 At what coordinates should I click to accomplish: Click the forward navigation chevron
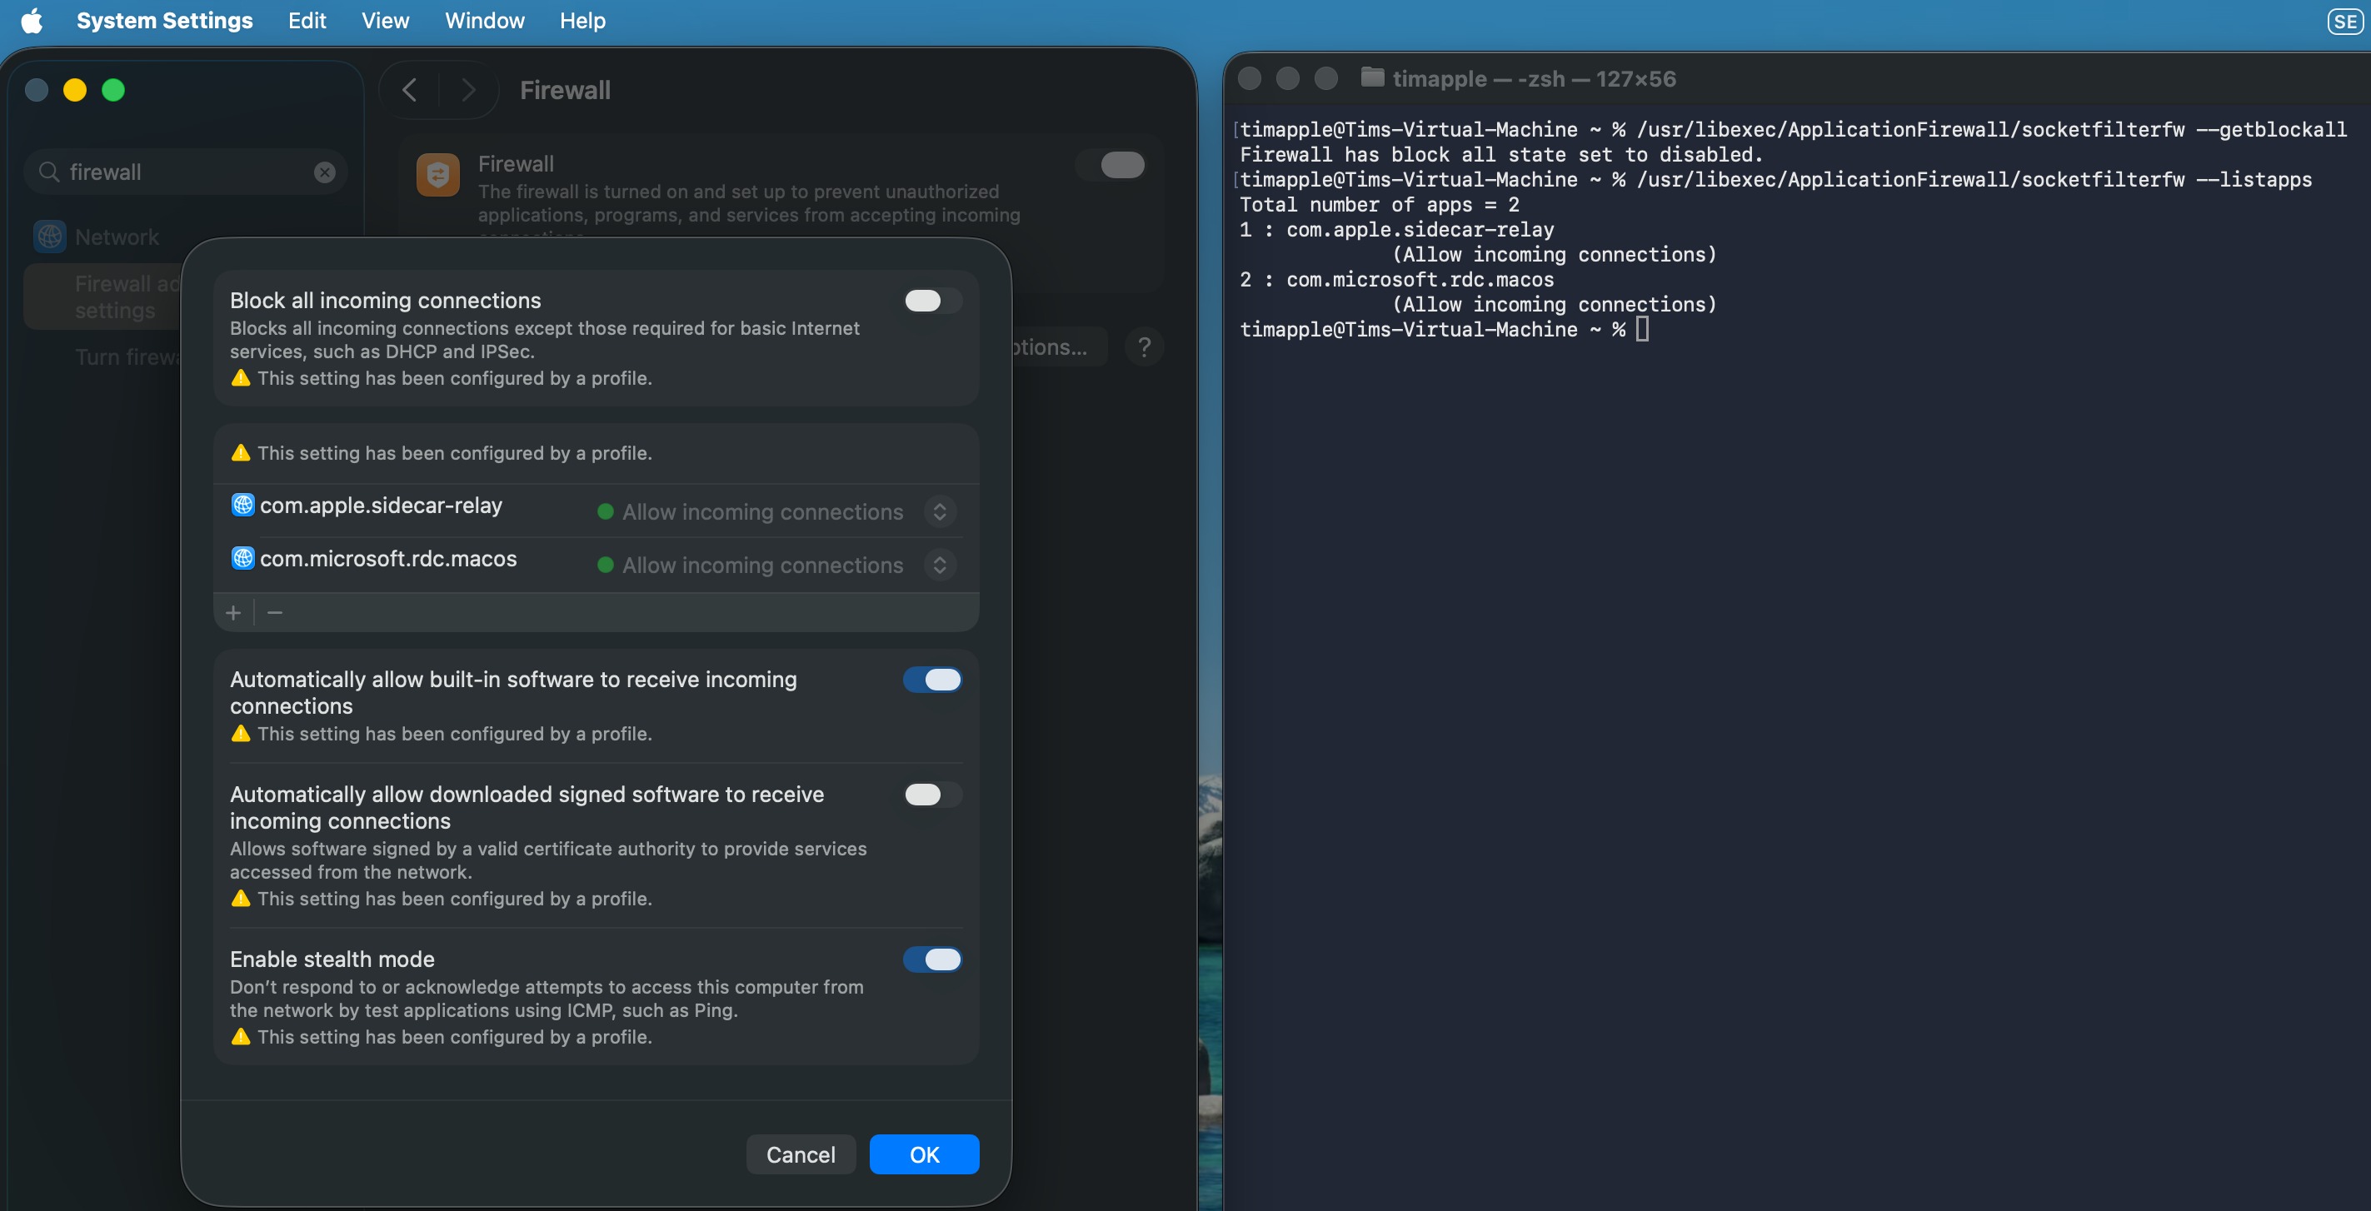coord(467,90)
